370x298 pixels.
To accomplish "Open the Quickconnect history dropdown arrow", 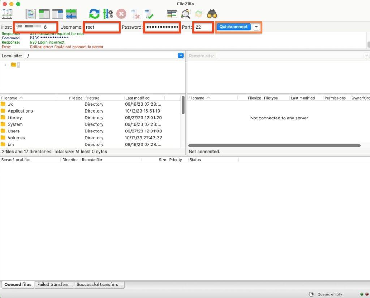I will pyautogui.click(x=256, y=27).
